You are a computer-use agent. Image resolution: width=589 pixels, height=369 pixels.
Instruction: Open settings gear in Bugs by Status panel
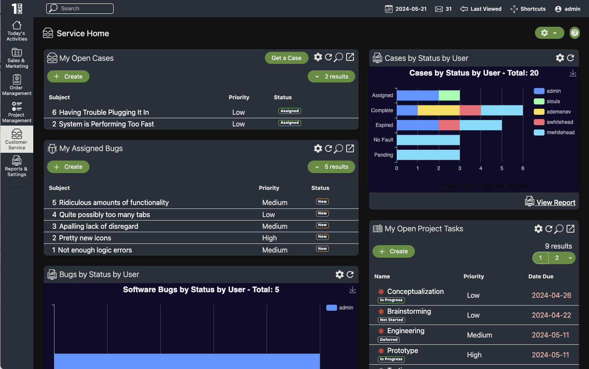coord(340,274)
